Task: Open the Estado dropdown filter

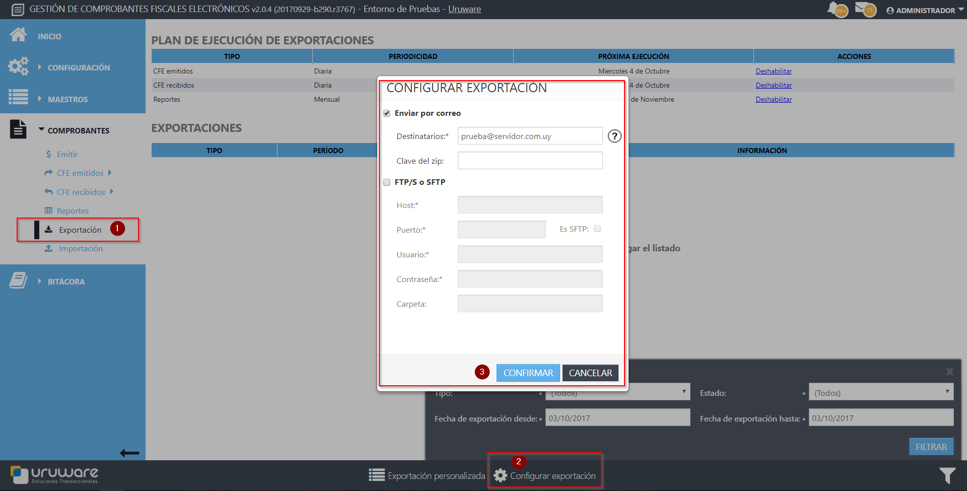Action: tap(880, 392)
